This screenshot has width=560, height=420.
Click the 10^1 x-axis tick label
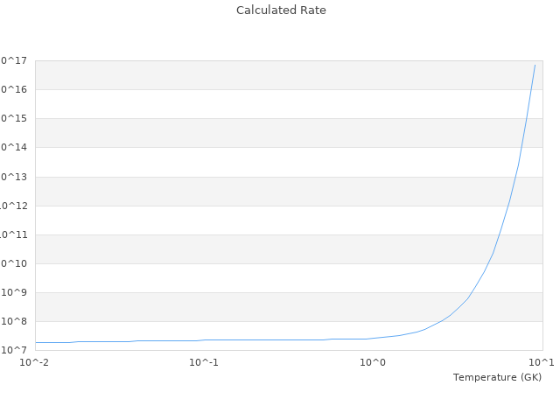click(542, 362)
